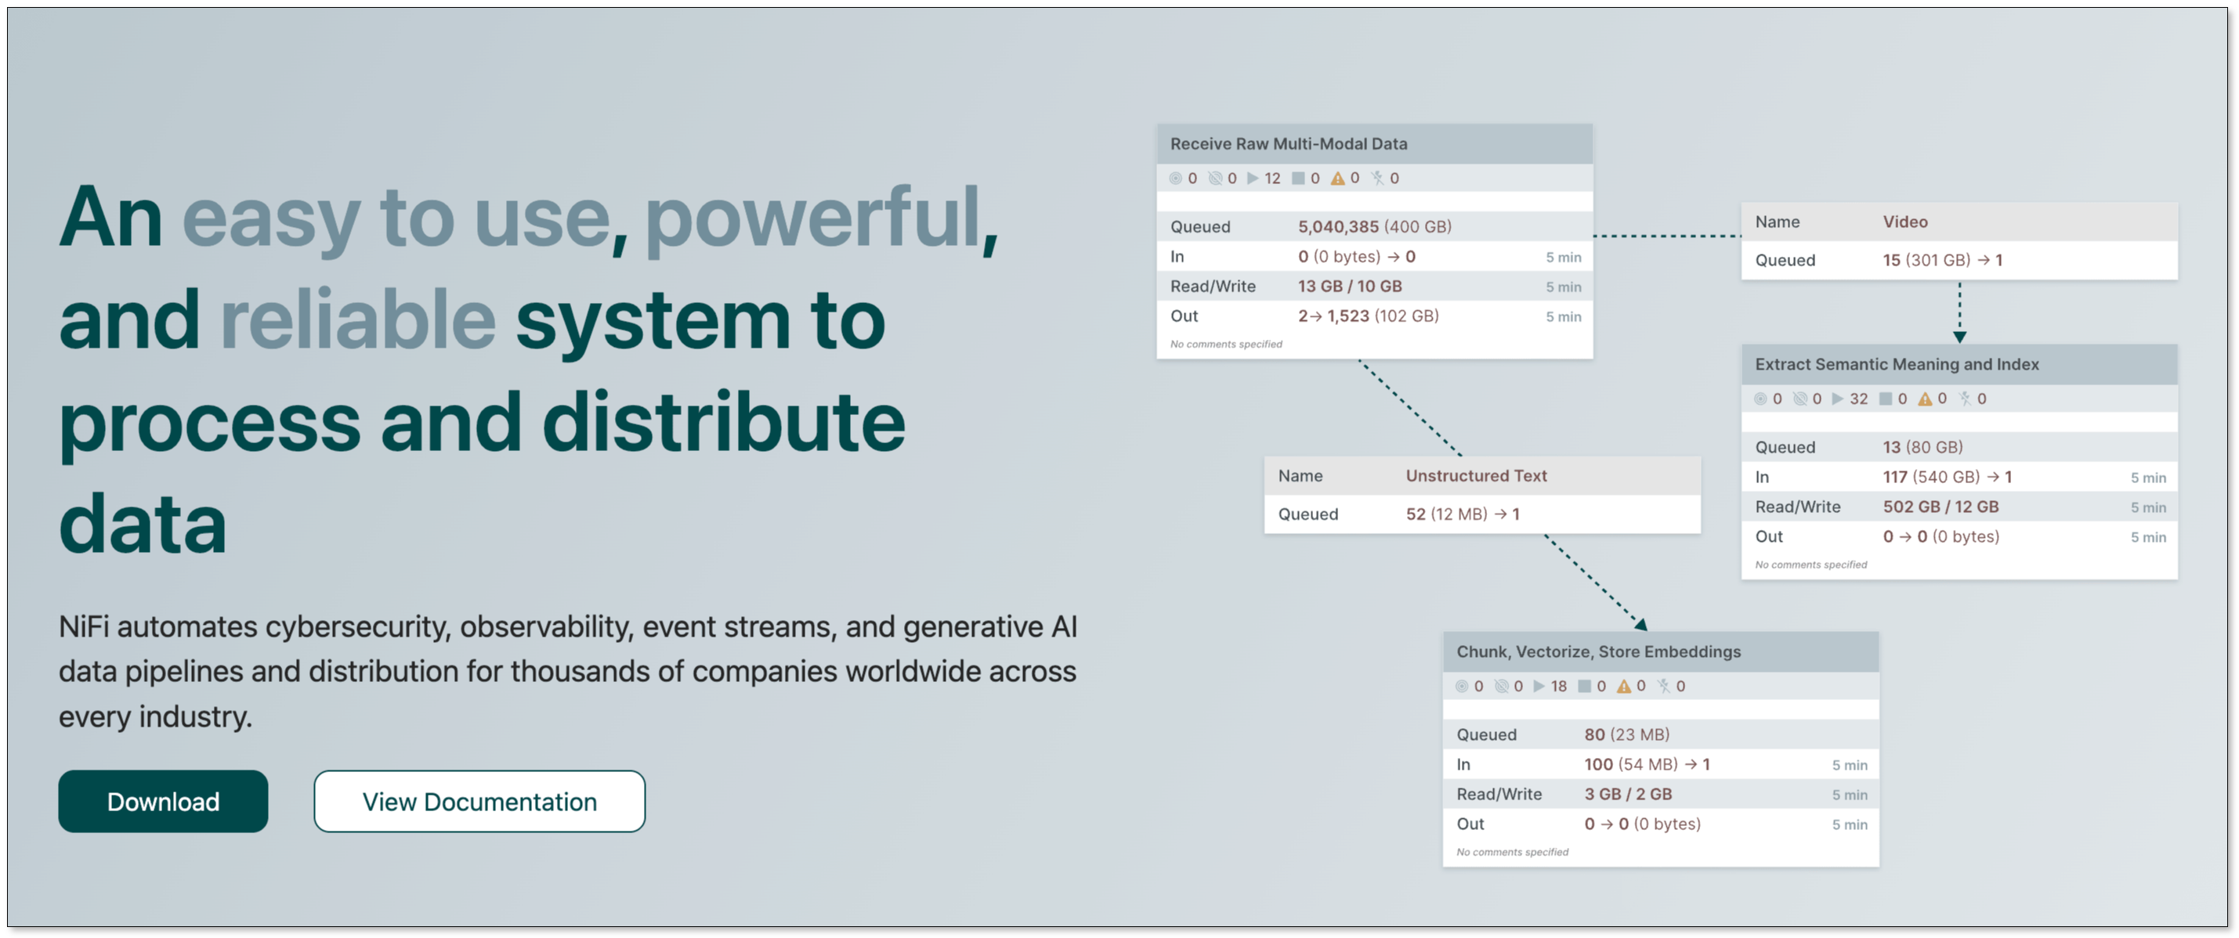
Task: Select Chunk, Vectorize, Store Embeddings header
Action: [x=1660, y=652]
